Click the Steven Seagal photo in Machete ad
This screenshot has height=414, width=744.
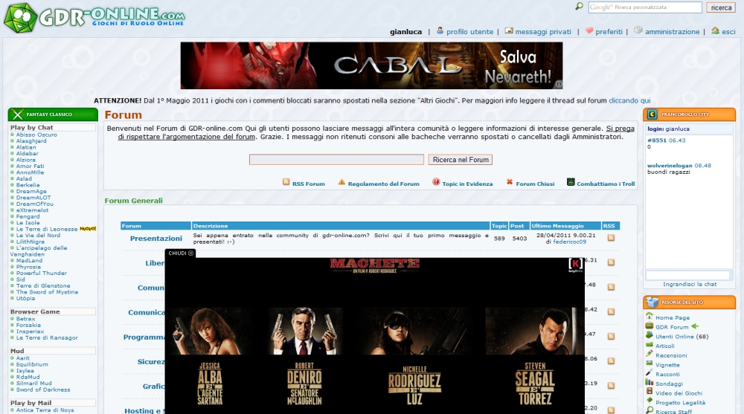point(534,331)
